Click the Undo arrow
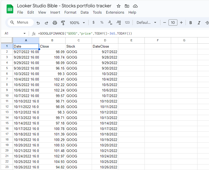This screenshot has height=170, width=209. pos(38,23)
